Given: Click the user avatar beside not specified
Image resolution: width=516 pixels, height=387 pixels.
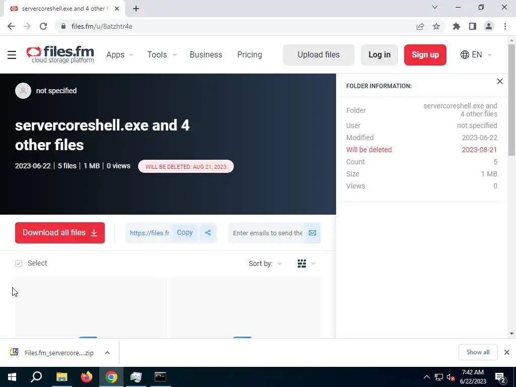Looking at the screenshot, I should tap(23, 91).
